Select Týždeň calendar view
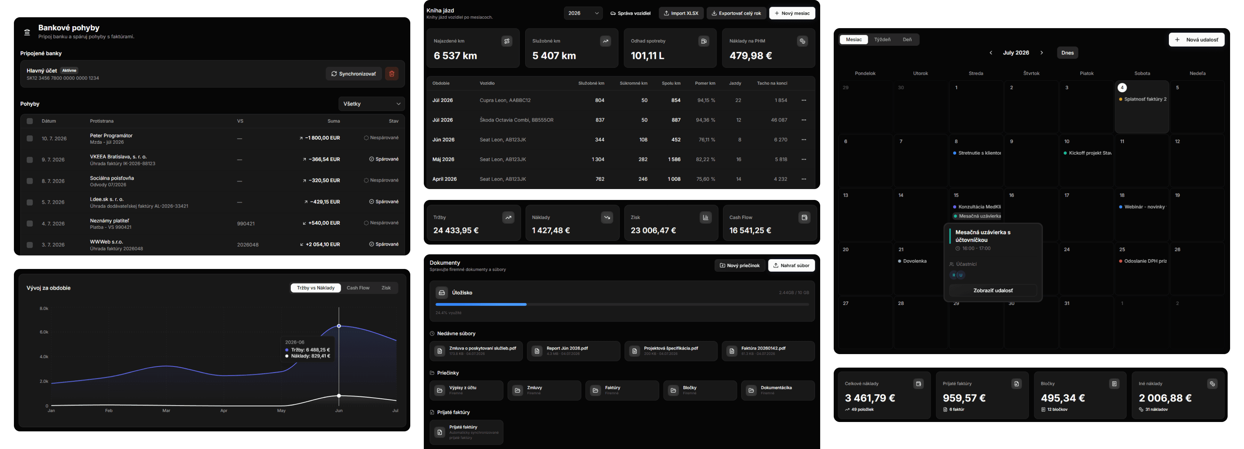This screenshot has height=449, width=1244. point(882,39)
